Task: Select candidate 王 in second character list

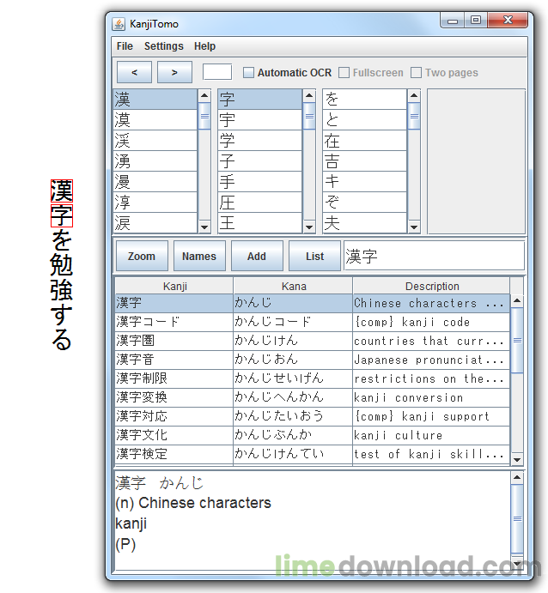Action: pos(260,223)
